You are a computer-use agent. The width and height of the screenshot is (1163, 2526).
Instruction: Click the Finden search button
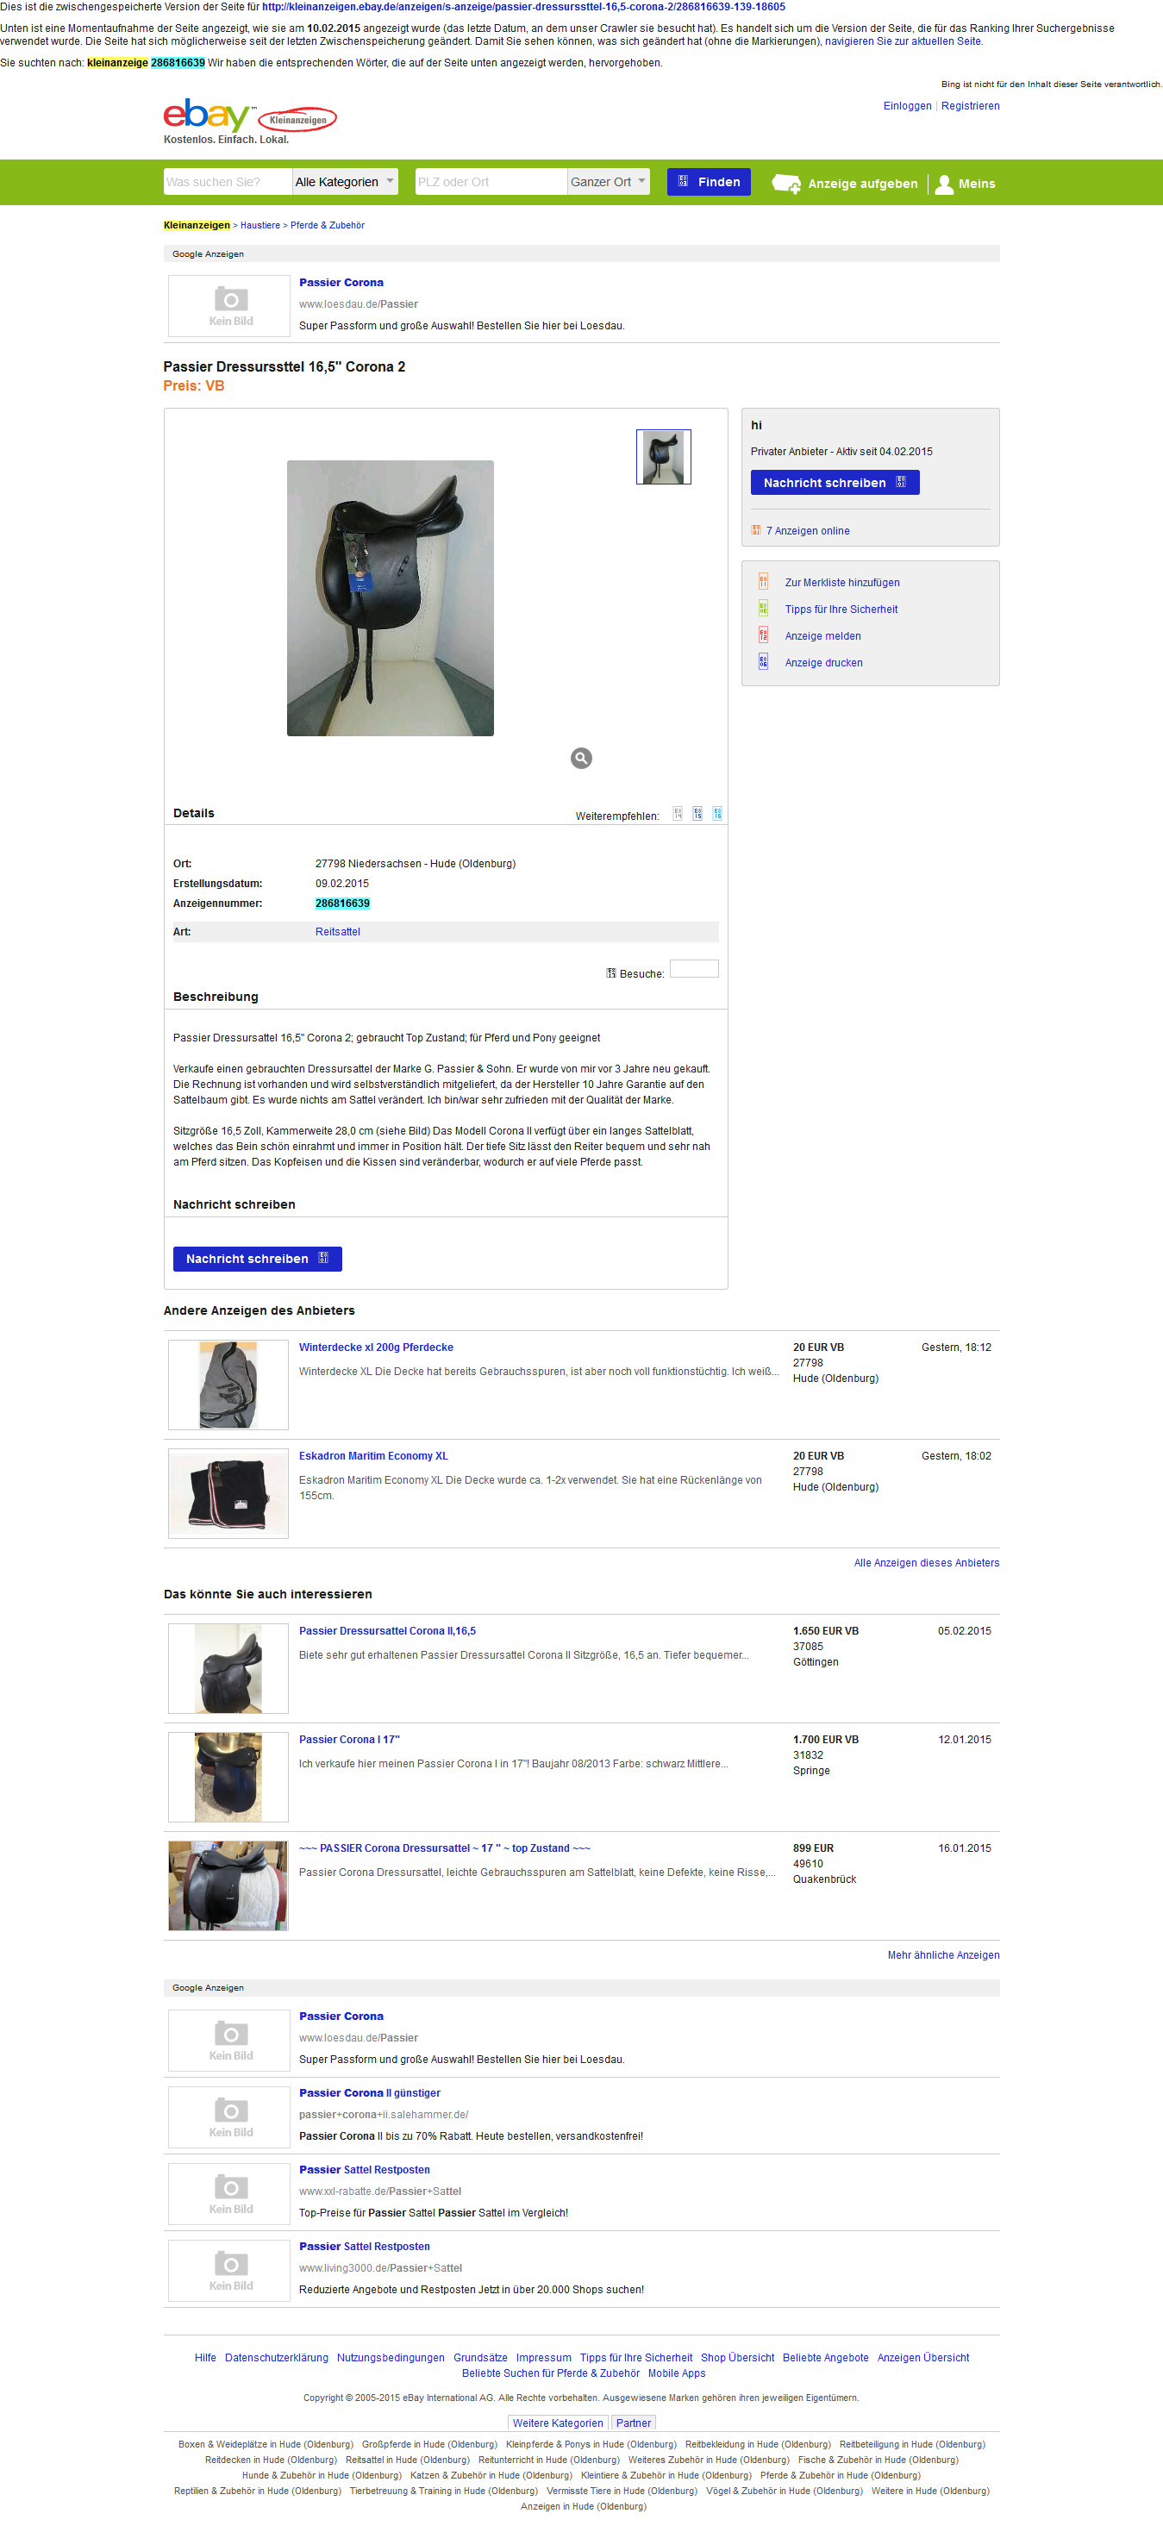(x=709, y=181)
